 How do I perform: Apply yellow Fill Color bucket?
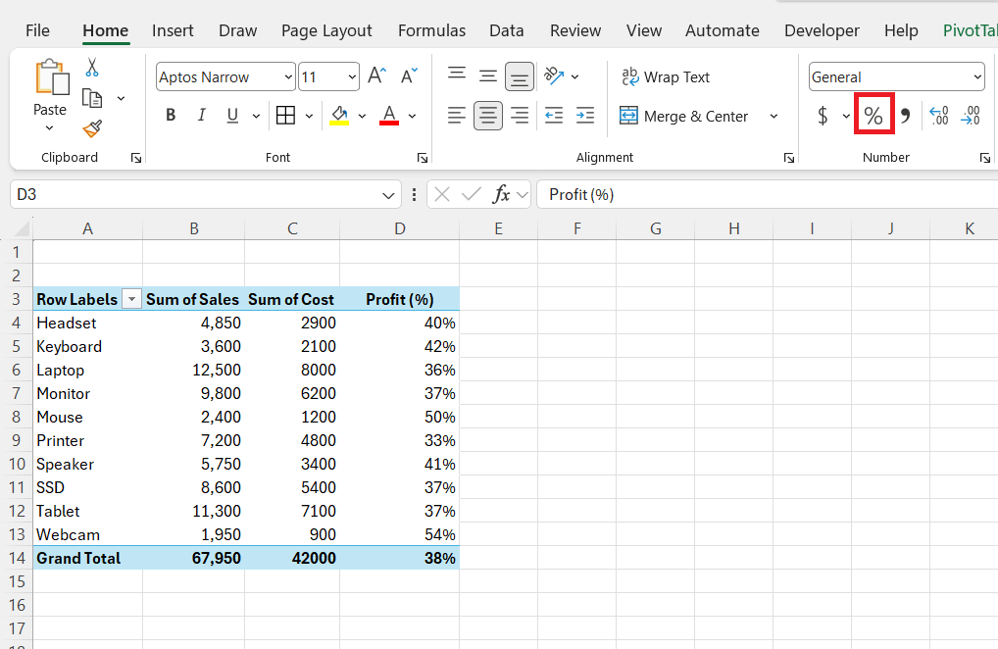tap(339, 116)
